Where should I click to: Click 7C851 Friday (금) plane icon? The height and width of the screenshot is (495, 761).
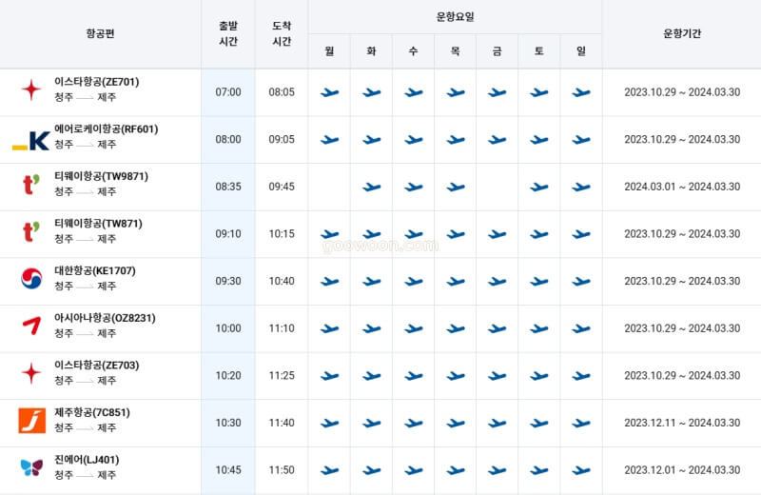pos(497,423)
